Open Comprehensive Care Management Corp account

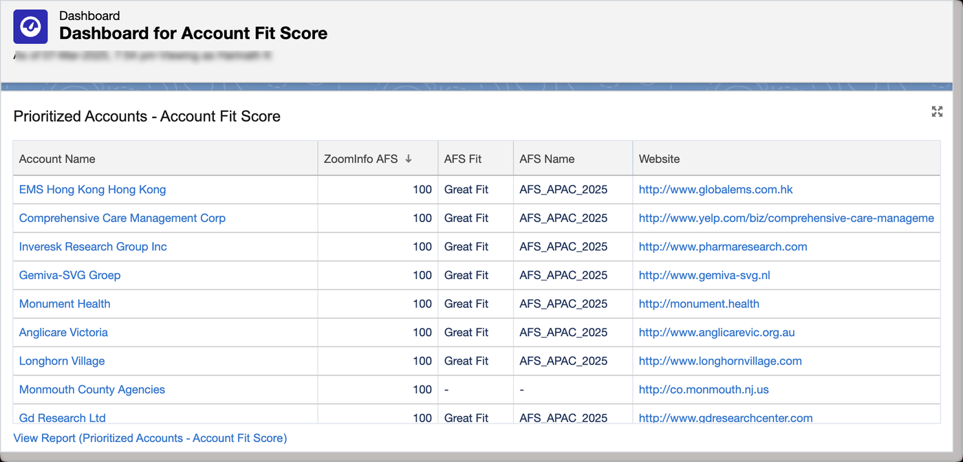click(x=122, y=218)
